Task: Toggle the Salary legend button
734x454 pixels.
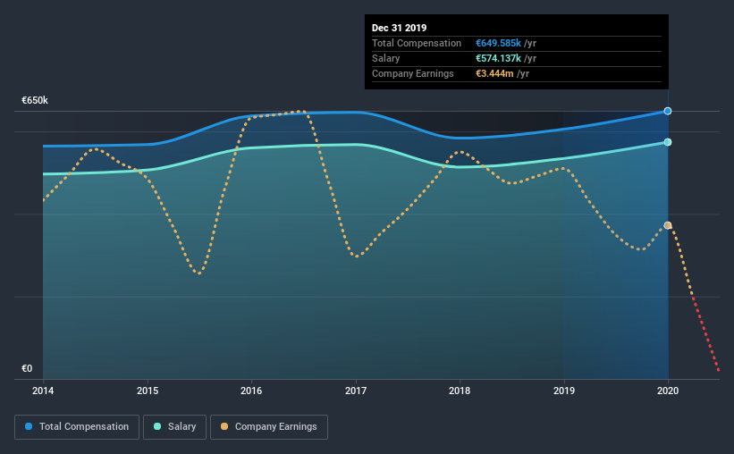Action: pyautogui.click(x=174, y=427)
